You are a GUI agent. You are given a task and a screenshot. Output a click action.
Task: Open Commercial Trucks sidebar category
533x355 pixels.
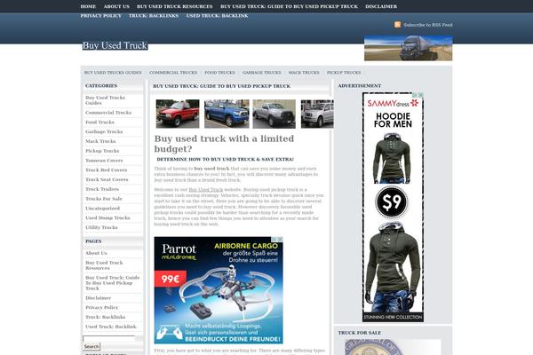coord(108,113)
